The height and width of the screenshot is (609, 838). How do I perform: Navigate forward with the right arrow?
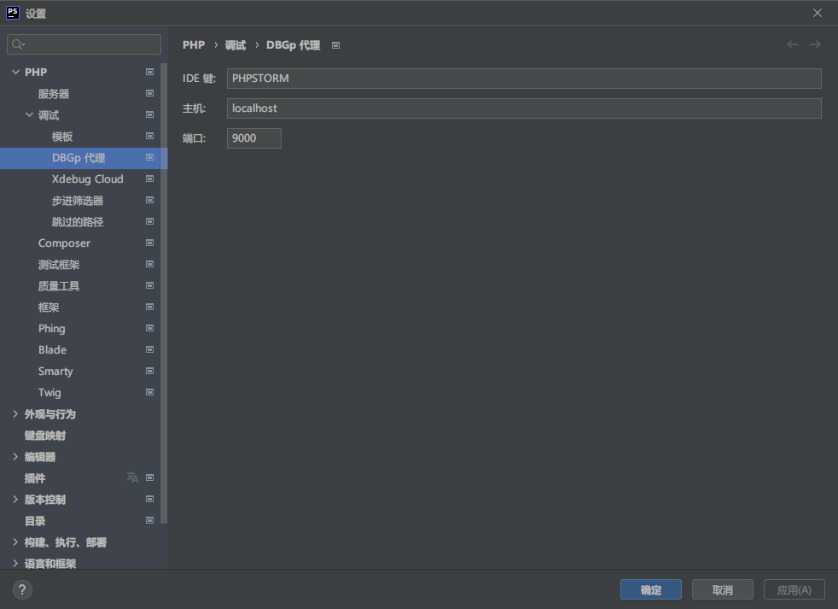pyautogui.click(x=815, y=44)
